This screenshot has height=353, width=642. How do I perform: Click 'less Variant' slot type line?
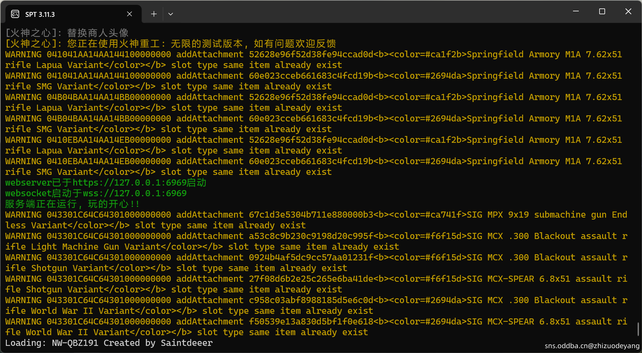(x=155, y=225)
